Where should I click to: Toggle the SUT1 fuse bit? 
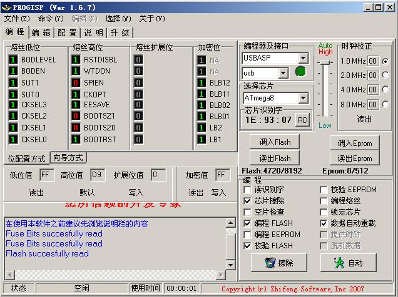click(x=13, y=83)
